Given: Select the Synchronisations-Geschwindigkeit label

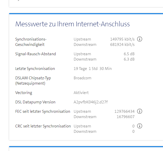Looking at the screenshot, I should click(31, 42).
